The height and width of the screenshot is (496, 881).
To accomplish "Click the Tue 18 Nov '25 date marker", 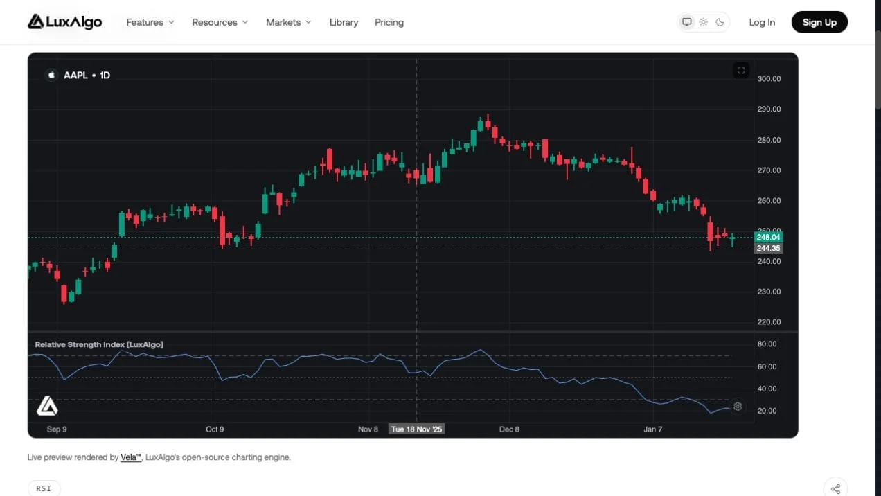I will tap(416, 429).
